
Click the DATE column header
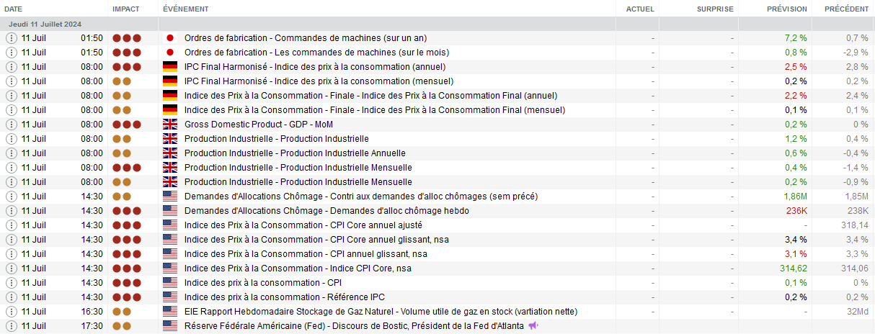pos(14,9)
